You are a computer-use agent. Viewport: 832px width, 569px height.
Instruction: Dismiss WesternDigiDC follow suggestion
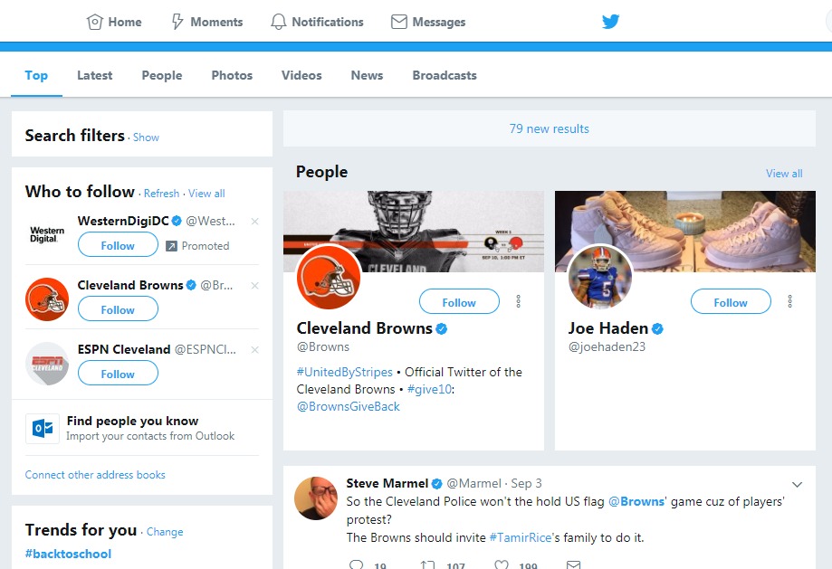pyautogui.click(x=254, y=222)
